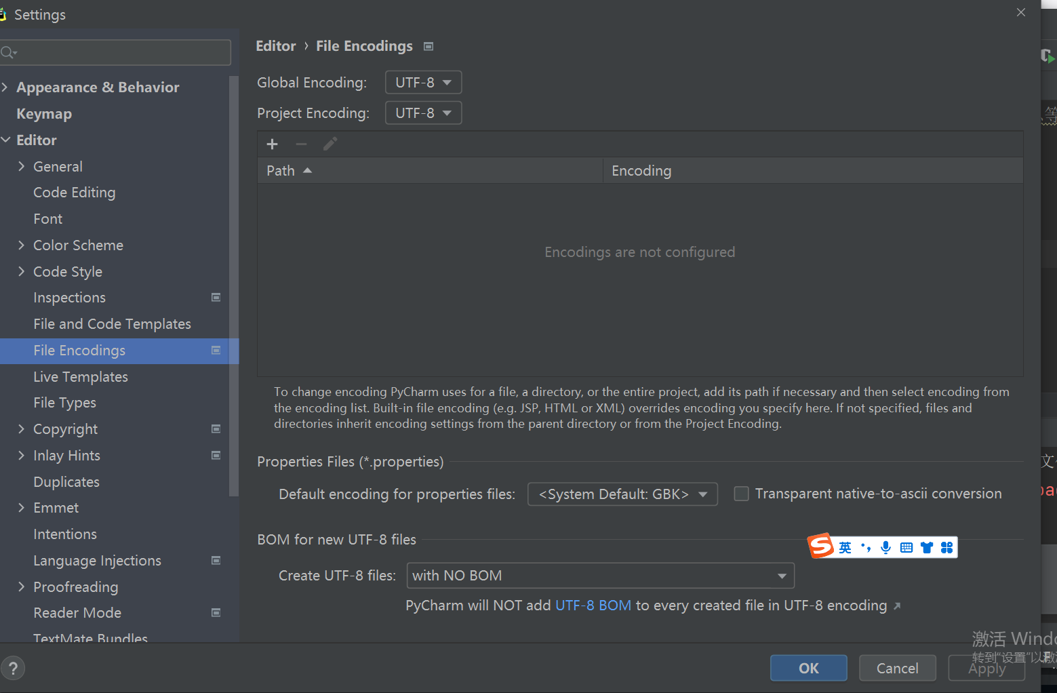Open the Sogou skin shirt icon
Image resolution: width=1057 pixels, height=693 pixels.
tap(927, 547)
